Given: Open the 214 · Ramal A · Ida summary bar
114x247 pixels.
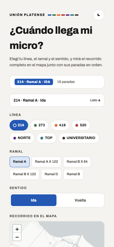Looking at the screenshot, I should click(x=57, y=100).
